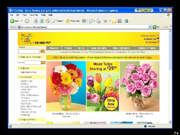Open the Back button history dropdown arrow
The image size is (180, 135).
22,21
